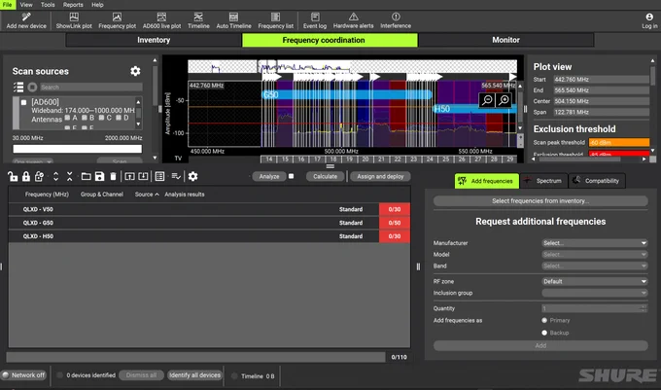Switch to the Inventory tab

(x=154, y=40)
